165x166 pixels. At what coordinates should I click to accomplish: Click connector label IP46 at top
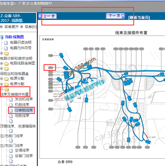click(116, 49)
